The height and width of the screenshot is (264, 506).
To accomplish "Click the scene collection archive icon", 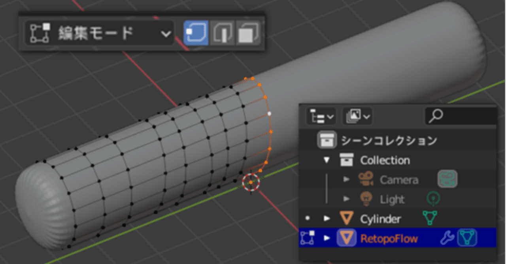I will tap(327, 140).
